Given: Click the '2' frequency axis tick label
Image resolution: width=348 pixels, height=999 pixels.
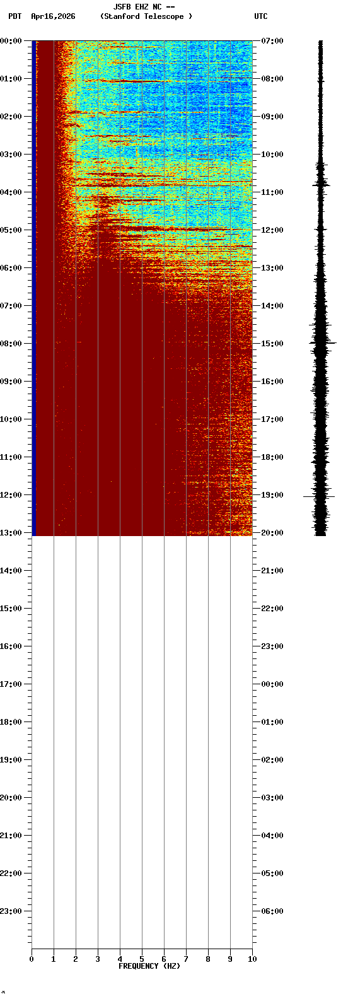Looking at the screenshot, I should click(x=76, y=959).
